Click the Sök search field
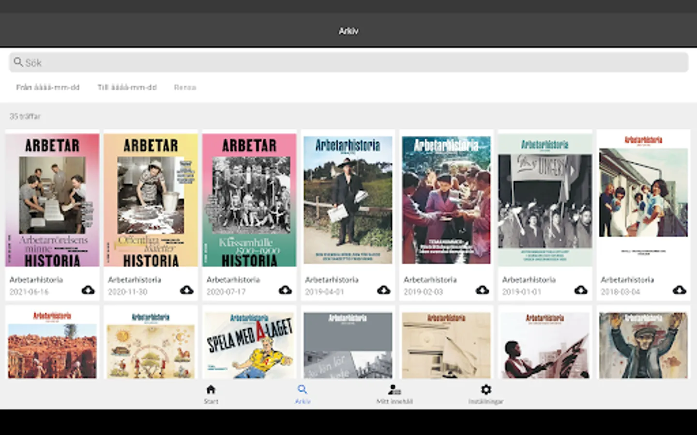This screenshot has height=435, width=697. 348,62
